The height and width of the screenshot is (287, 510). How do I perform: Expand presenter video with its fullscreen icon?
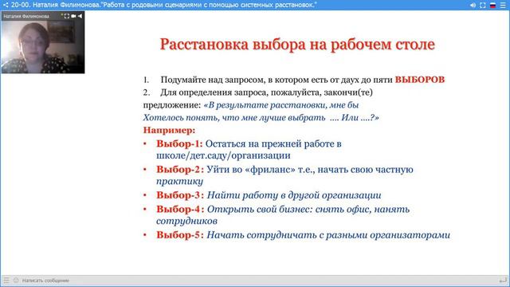click(x=67, y=16)
